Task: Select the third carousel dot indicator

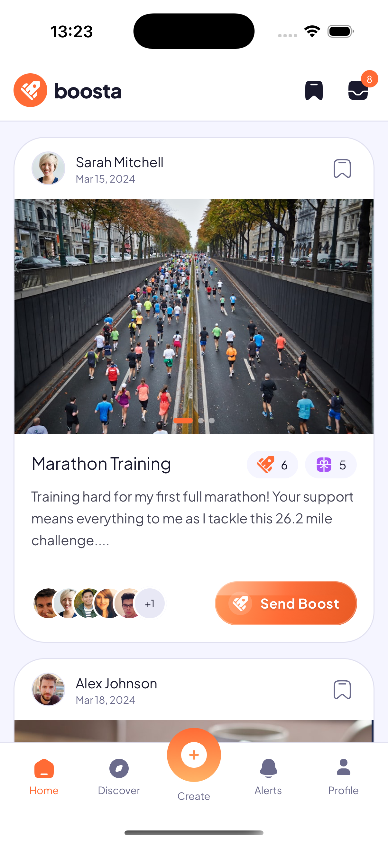Action: [212, 421]
